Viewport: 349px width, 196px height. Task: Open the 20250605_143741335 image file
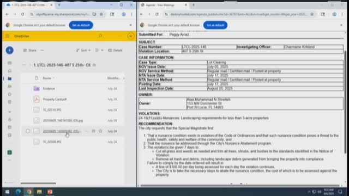point(63,120)
